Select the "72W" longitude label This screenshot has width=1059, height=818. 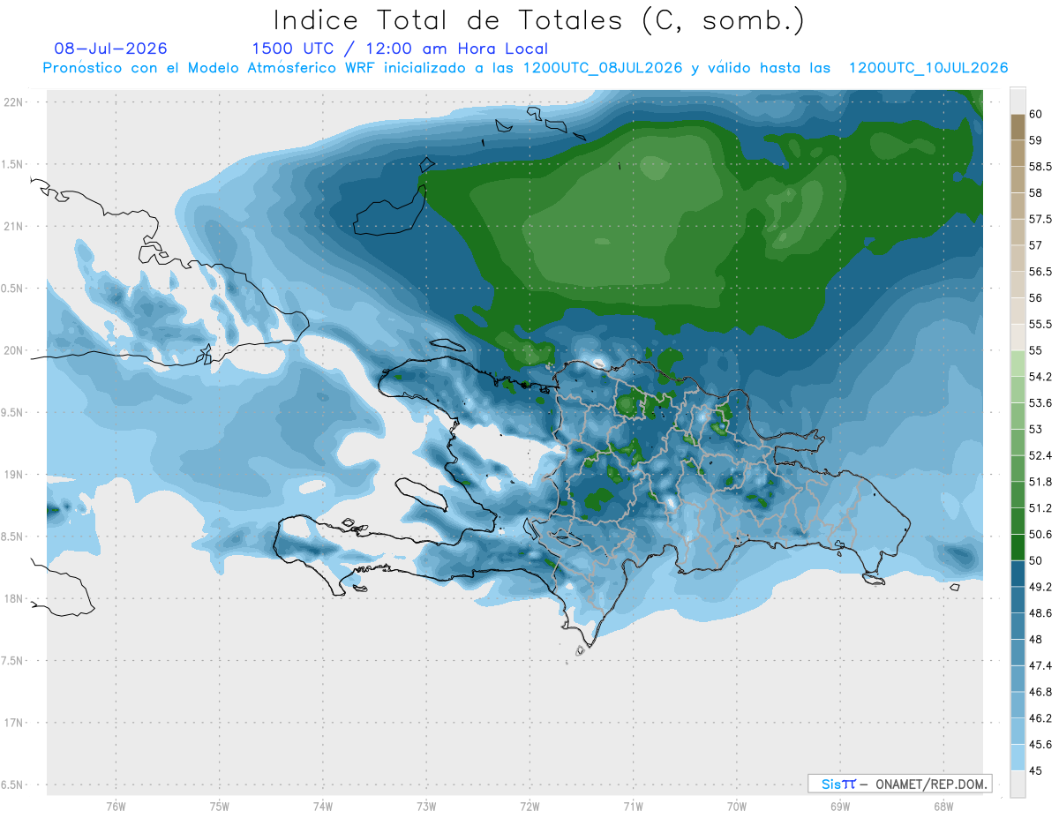point(529,806)
